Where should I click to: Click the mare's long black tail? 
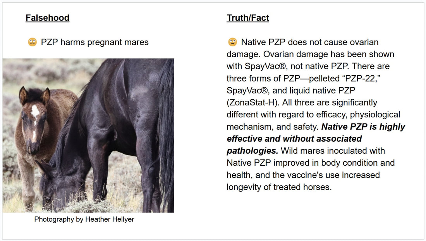[x=165, y=136]
